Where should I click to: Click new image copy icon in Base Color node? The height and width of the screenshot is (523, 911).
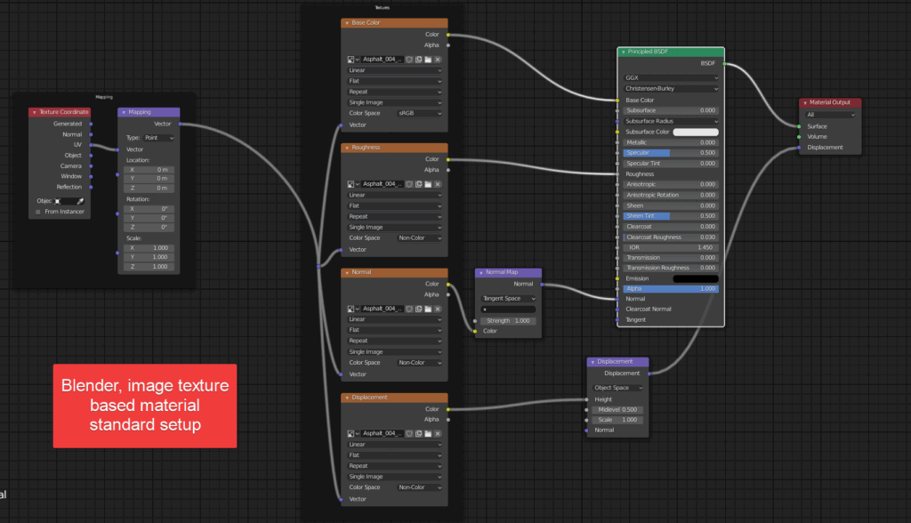tap(419, 60)
